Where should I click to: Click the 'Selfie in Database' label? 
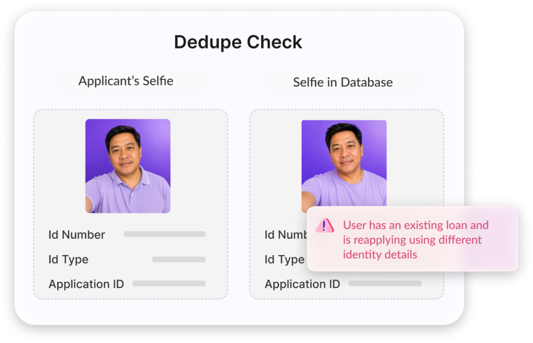(x=342, y=83)
